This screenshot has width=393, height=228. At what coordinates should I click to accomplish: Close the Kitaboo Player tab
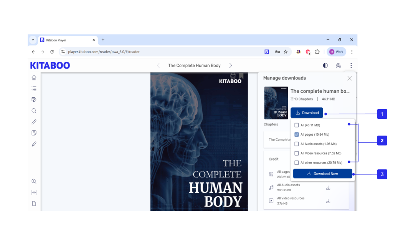click(x=94, y=40)
